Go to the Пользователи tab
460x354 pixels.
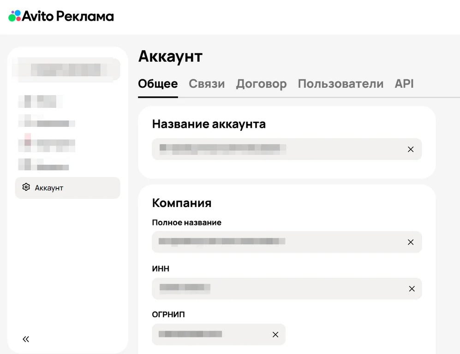(x=341, y=84)
